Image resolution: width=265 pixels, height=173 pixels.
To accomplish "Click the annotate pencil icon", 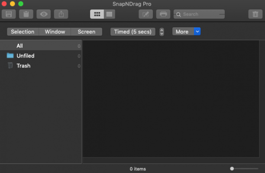I will tap(145, 14).
